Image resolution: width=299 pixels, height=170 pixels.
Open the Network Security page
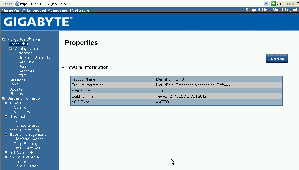(34, 57)
